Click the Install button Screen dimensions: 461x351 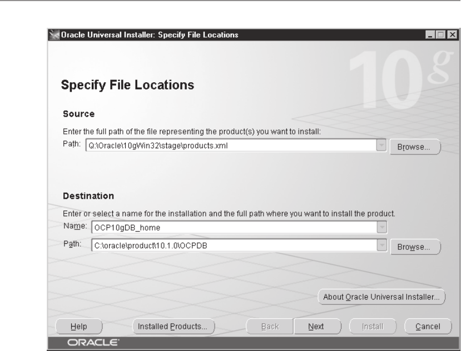click(373, 327)
